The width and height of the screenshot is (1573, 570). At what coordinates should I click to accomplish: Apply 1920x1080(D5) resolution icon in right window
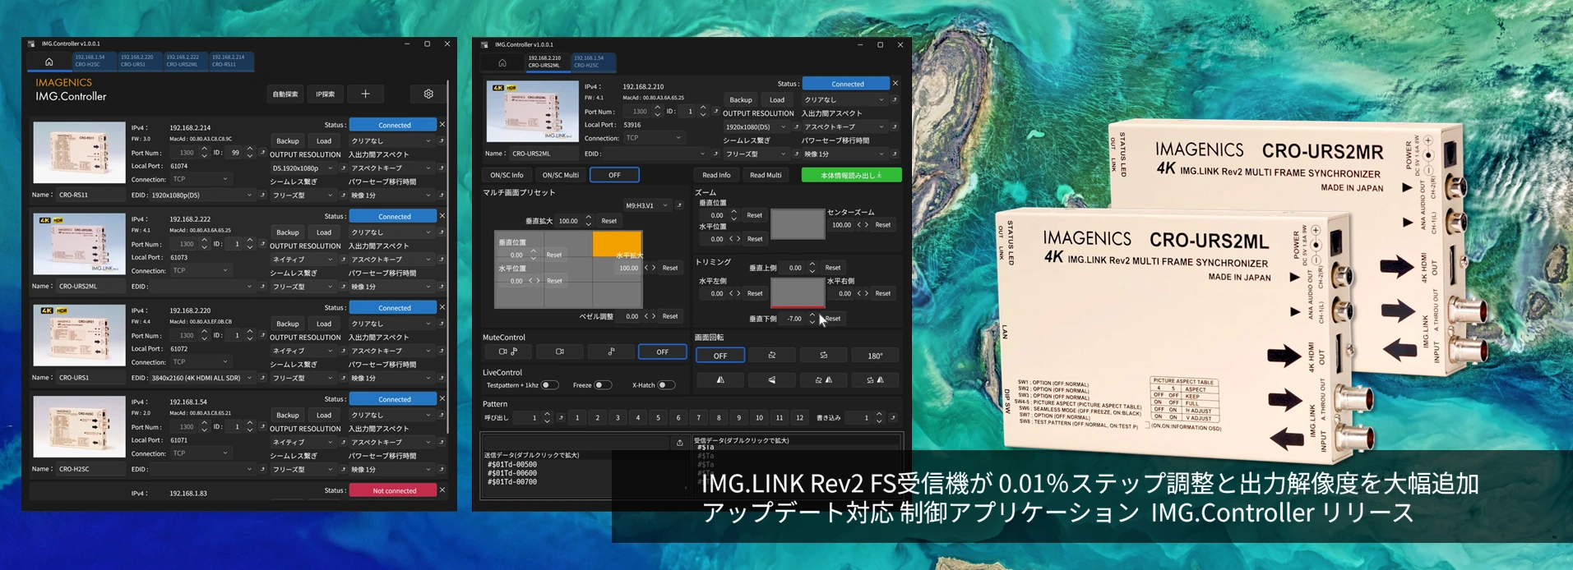796,127
